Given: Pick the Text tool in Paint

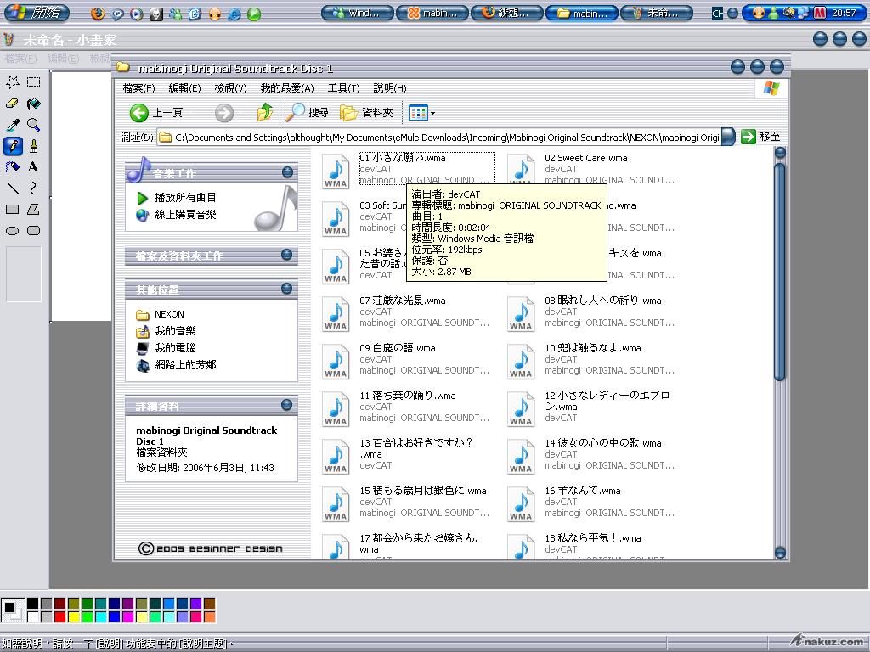Looking at the screenshot, I should tap(33, 167).
